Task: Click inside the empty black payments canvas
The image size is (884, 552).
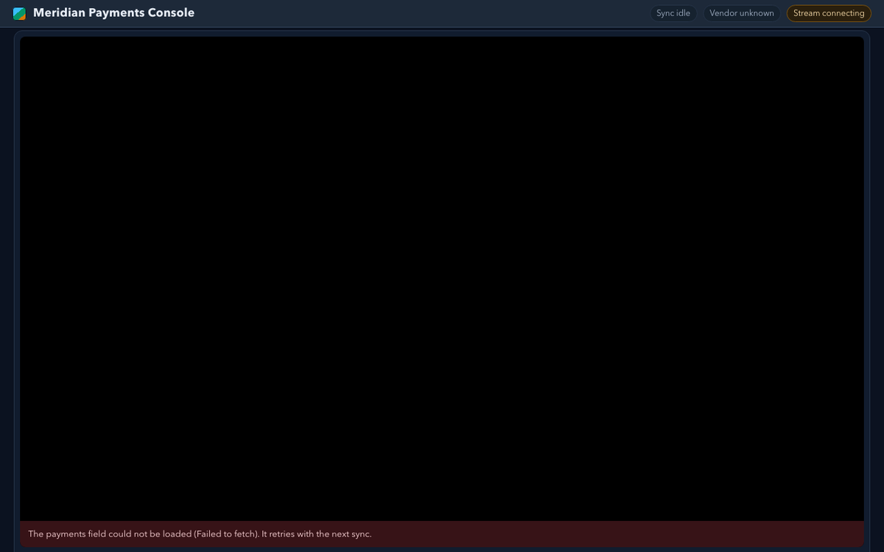Action: click(x=442, y=279)
